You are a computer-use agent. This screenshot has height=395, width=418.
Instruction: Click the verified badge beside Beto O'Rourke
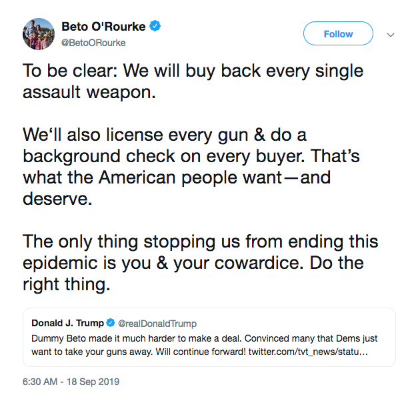click(x=155, y=26)
